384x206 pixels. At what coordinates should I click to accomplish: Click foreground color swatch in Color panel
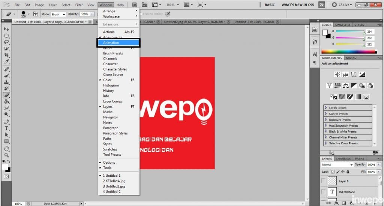click(x=325, y=33)
